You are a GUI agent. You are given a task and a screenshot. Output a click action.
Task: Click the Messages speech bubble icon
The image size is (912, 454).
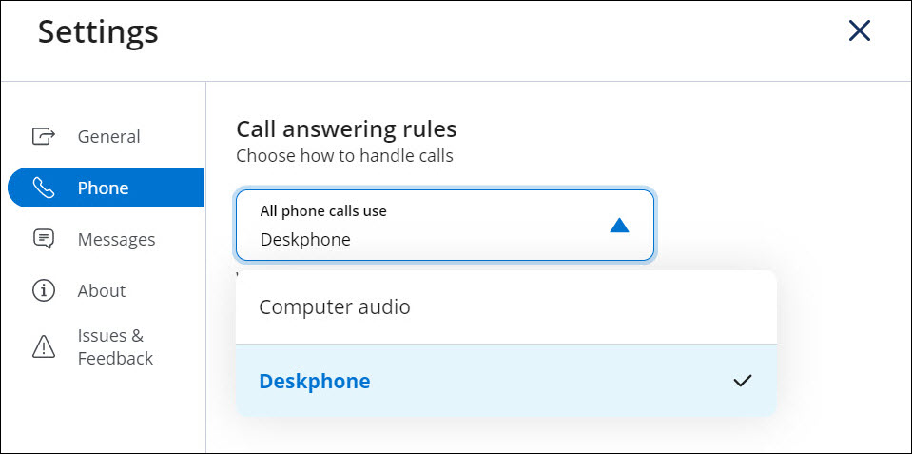[44, 239]
